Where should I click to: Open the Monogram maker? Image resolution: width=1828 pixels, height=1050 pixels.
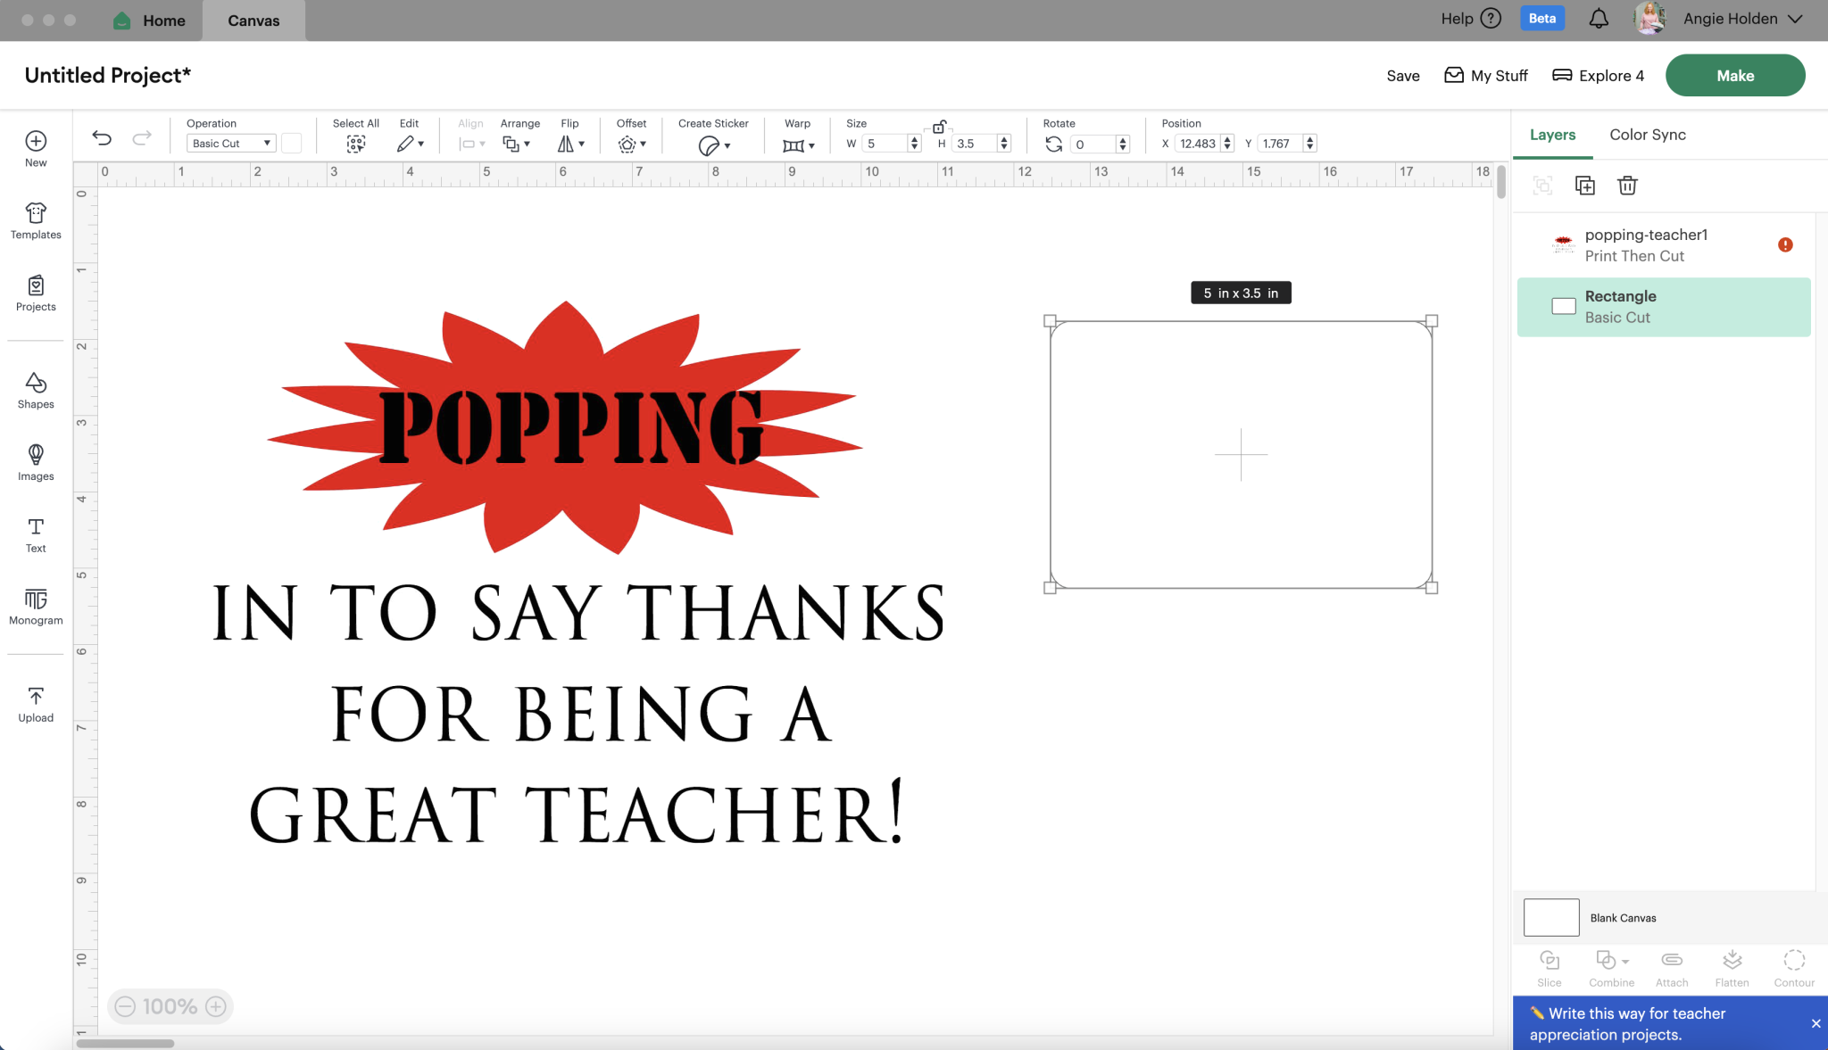pyautogui.click(x=36, y=607)
